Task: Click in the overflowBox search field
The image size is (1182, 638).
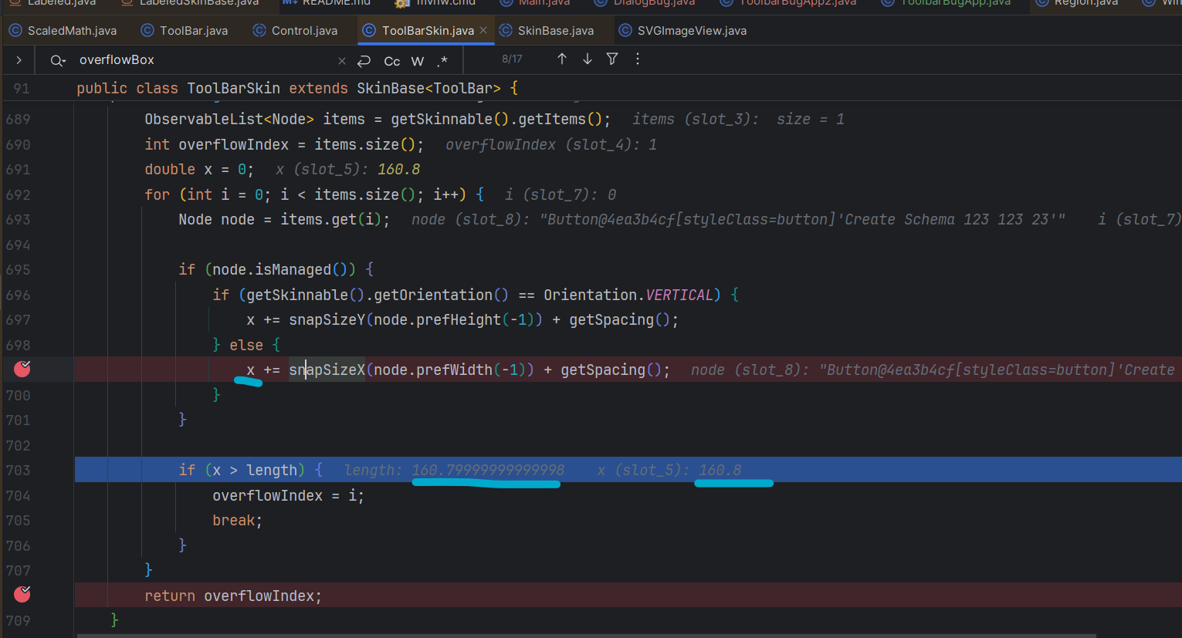Action: click(x=201, y=60)
